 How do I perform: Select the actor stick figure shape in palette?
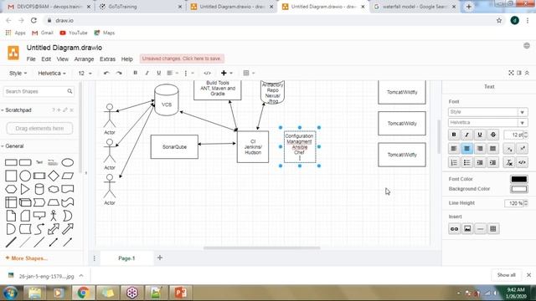tap(54, 216)
